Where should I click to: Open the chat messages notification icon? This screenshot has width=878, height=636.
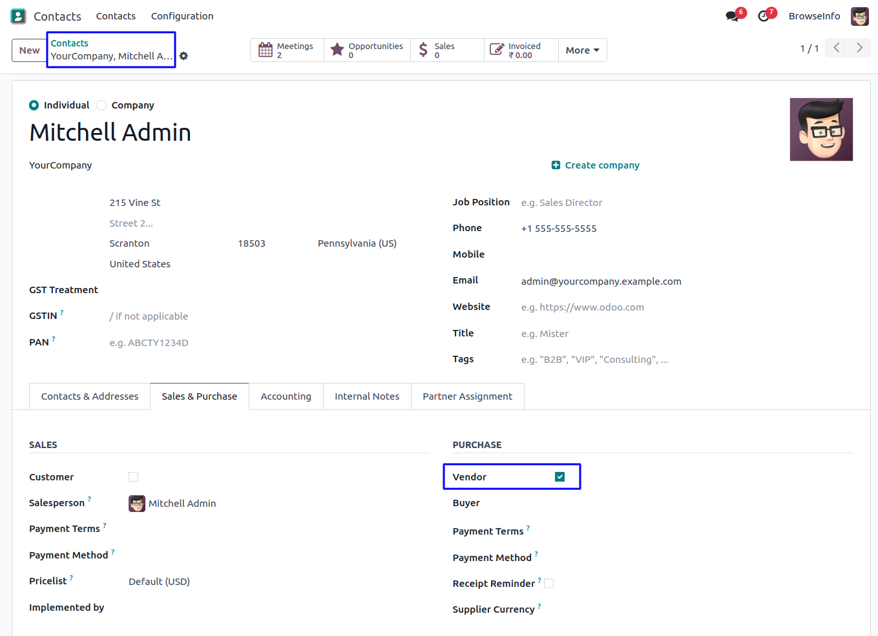click(733, 16)
